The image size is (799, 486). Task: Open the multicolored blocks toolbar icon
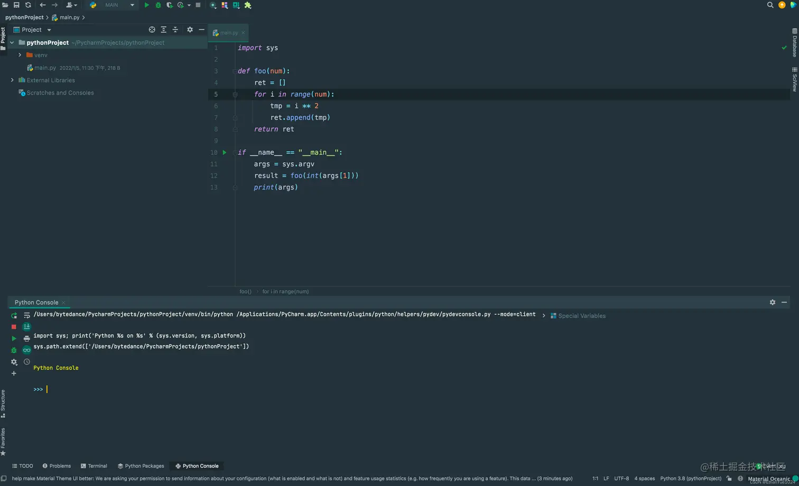[x=225, y=5]
